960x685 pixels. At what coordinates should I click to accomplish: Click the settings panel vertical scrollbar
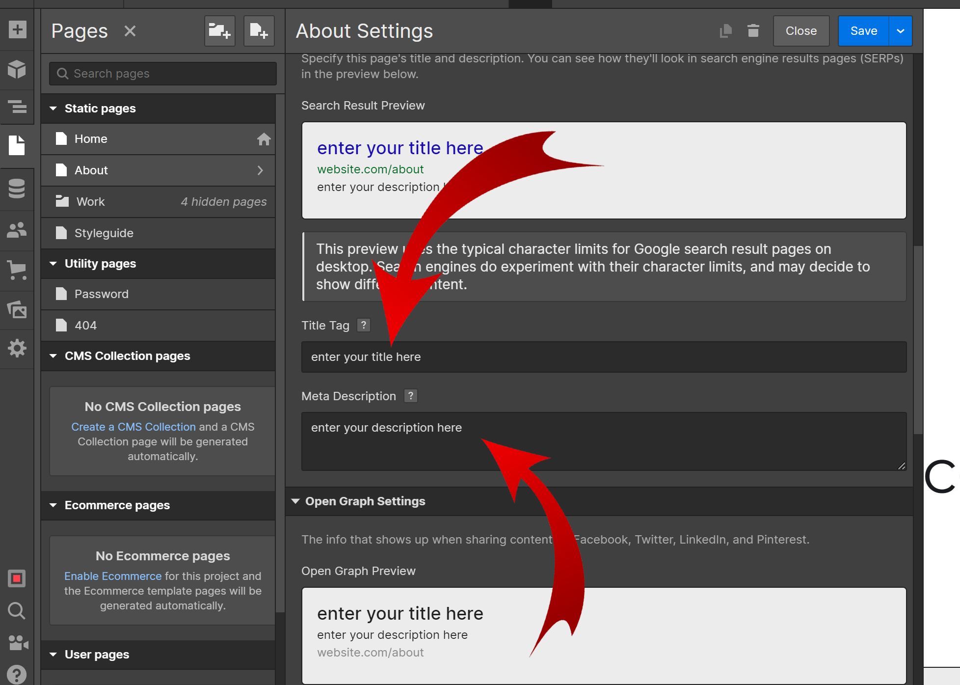click(x=918, y=340)
